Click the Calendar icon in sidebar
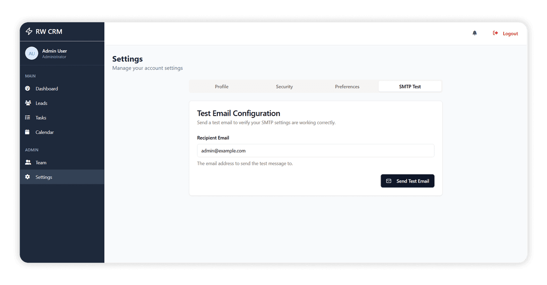547x285 pixels. click(27, 132)
